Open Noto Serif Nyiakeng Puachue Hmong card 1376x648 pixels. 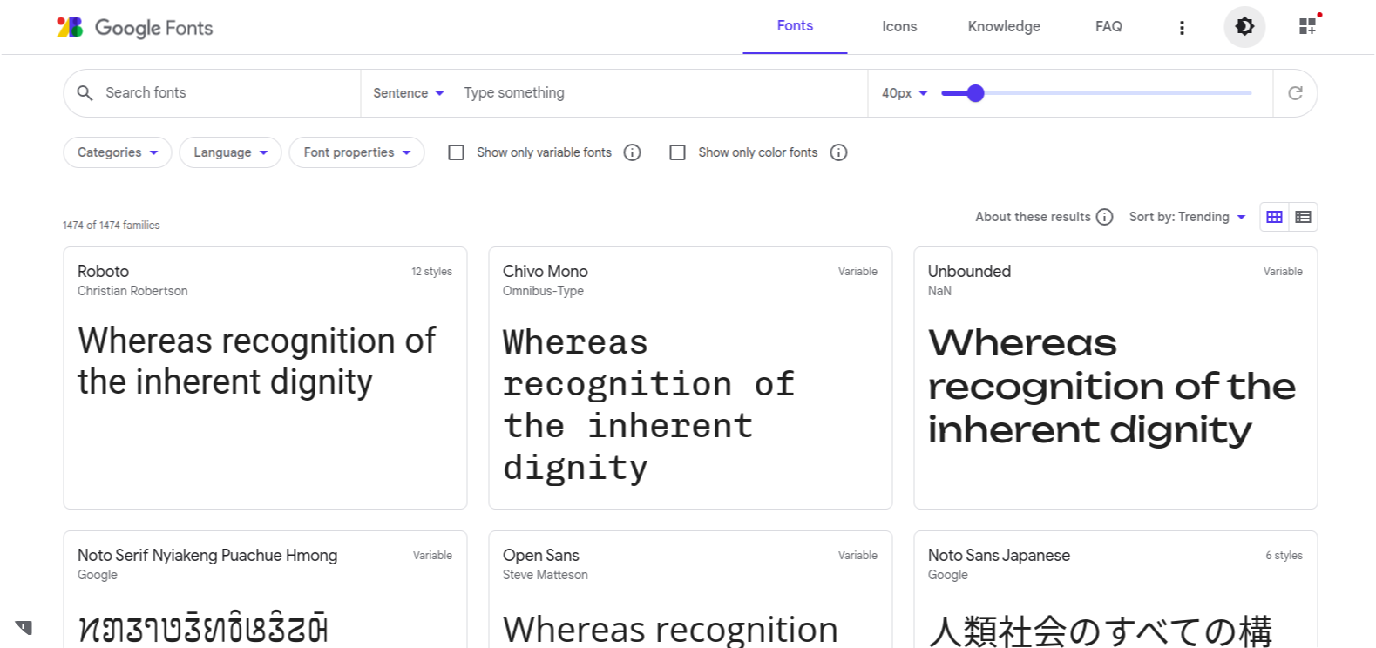point(265,590)
